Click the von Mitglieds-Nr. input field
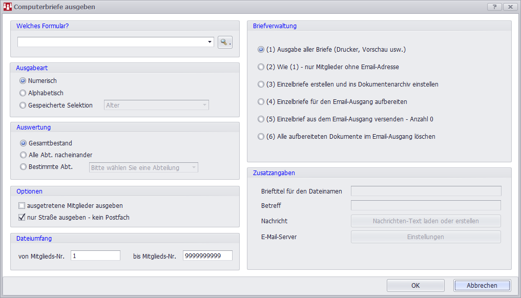 (x=95, y=256)
